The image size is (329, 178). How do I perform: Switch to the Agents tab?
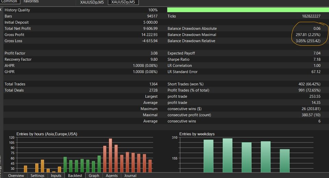112,176
